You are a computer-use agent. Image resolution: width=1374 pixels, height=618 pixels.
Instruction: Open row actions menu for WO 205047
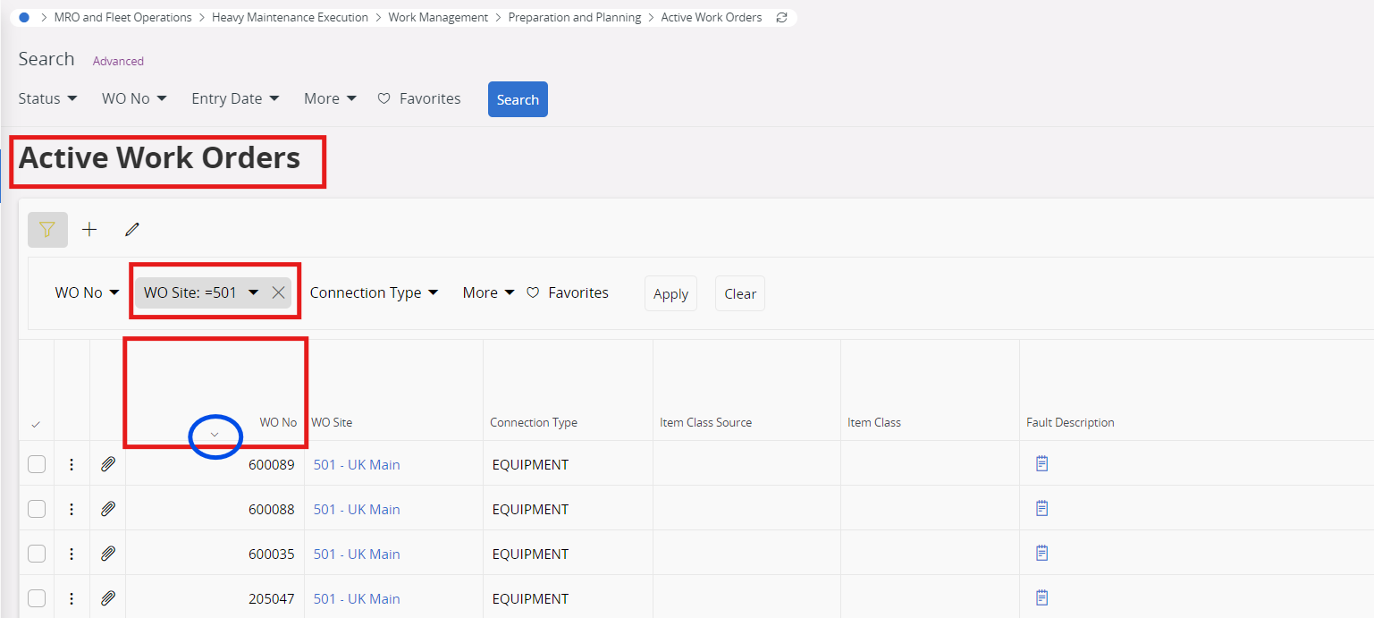click(72, 598)
